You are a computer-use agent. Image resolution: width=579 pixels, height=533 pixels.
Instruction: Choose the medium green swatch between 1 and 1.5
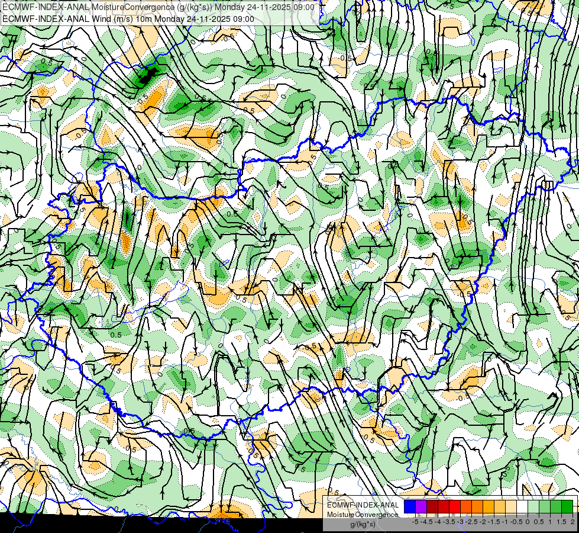coord(556,507)
